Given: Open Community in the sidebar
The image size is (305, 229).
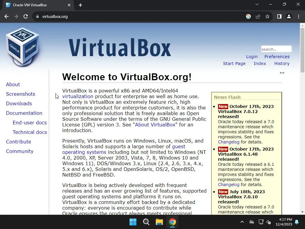Looking at the screenshot, I should point(20,151).
